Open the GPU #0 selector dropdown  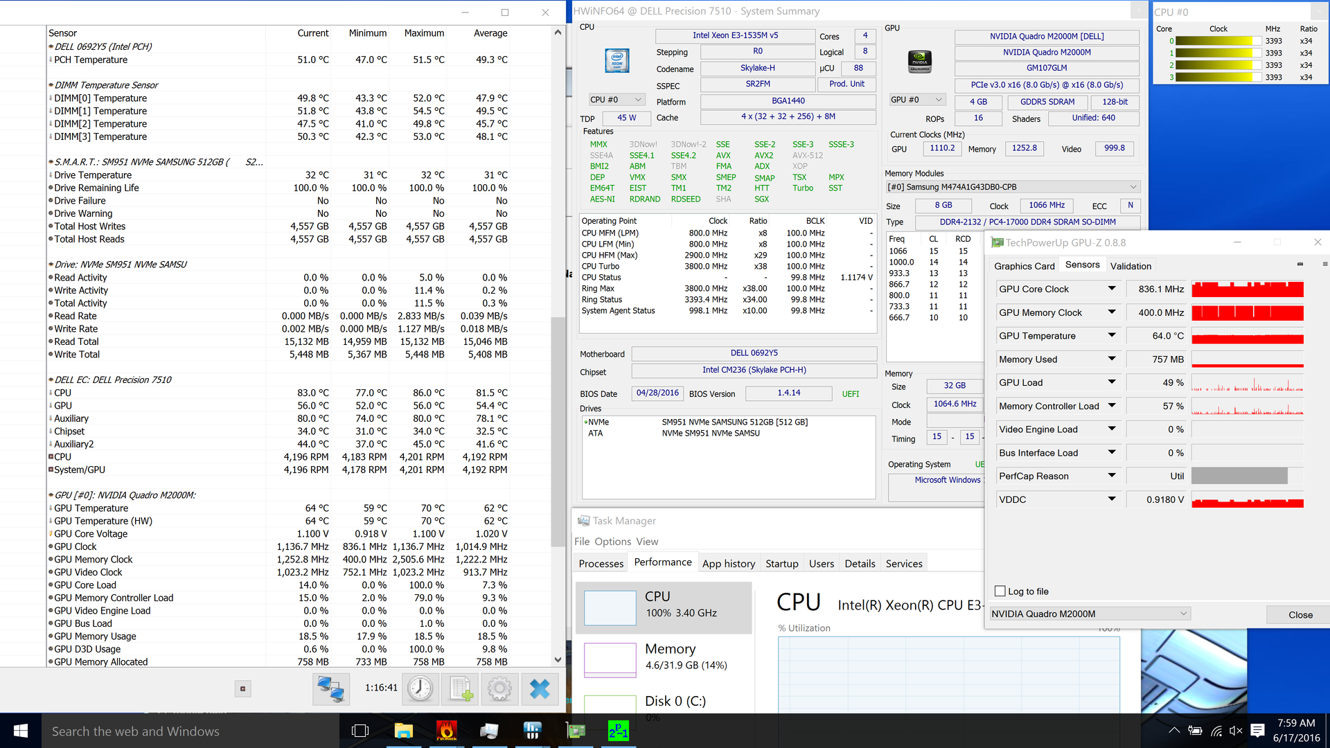[917, 100]
